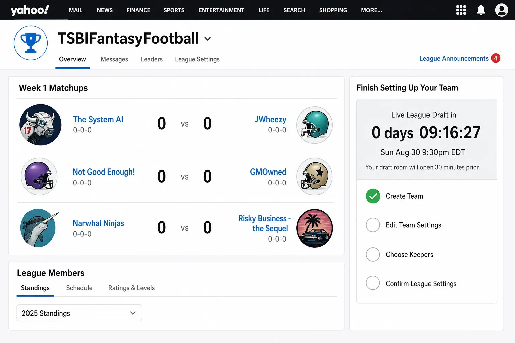Click the league trophy logo

pyautogui.click(x=31, y=43)
